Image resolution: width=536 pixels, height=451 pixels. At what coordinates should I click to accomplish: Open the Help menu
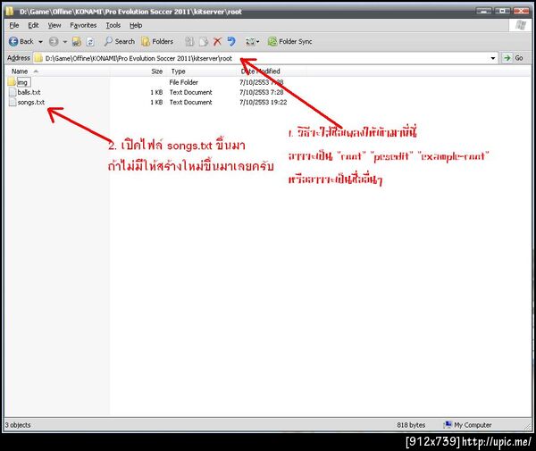(x=136, y=25)
